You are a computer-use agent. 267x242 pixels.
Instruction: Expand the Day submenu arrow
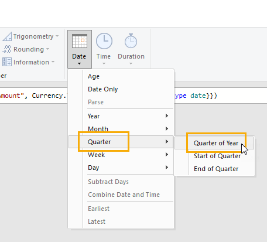point(167,168)
